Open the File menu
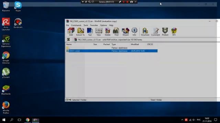Image resolution: width=220 pixels, height=123 pixels. [67, 25]
